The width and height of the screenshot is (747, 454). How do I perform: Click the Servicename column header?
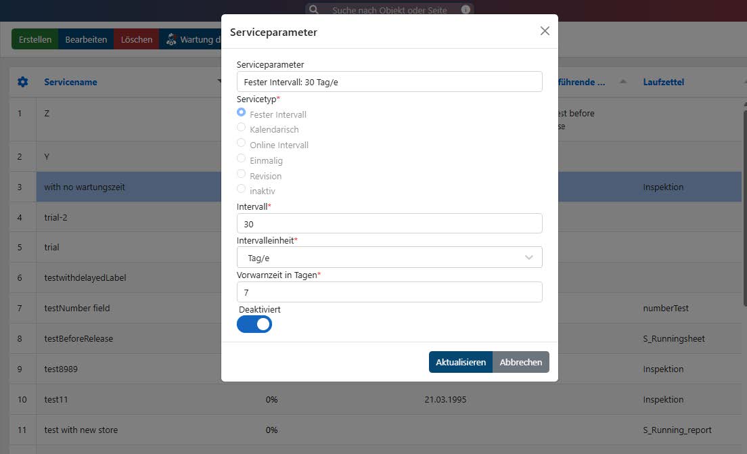pyautogui.click(x=70, y=82)
